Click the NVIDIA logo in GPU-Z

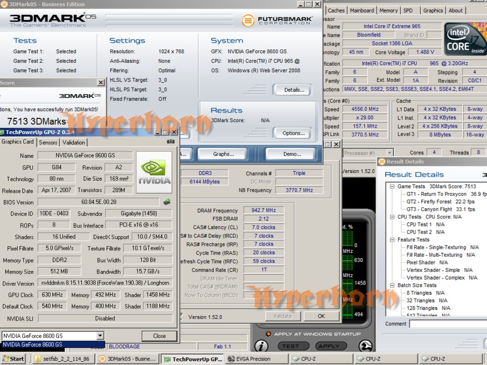(x=154, y=172)
